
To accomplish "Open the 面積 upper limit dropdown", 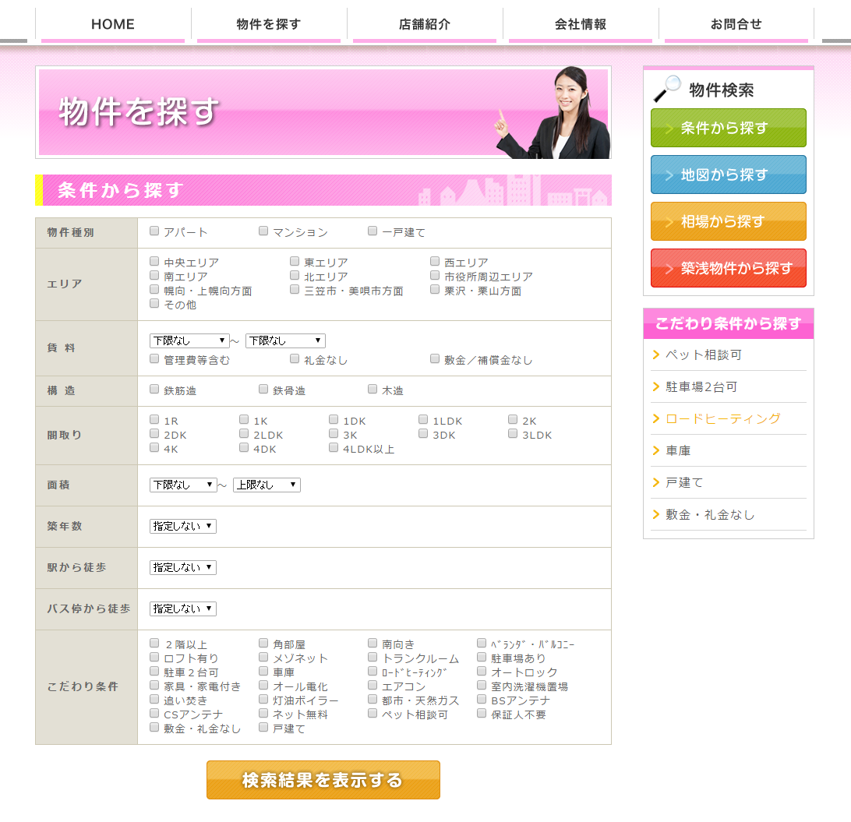I will coord(267,485).
